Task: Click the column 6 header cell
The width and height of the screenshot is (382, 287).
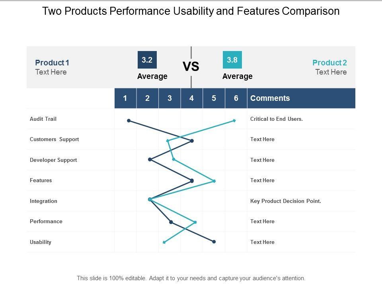Action: 236,98
